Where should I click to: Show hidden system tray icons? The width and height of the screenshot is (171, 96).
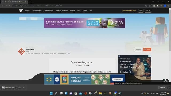coord(142,93)
